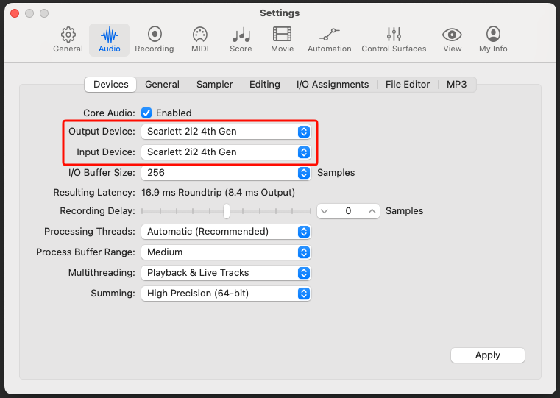Open Movie settings filmstrip icon

[282, 35]
